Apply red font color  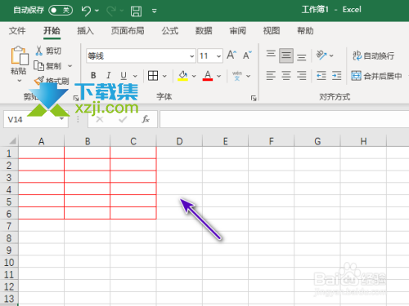(x=208, y=76)
